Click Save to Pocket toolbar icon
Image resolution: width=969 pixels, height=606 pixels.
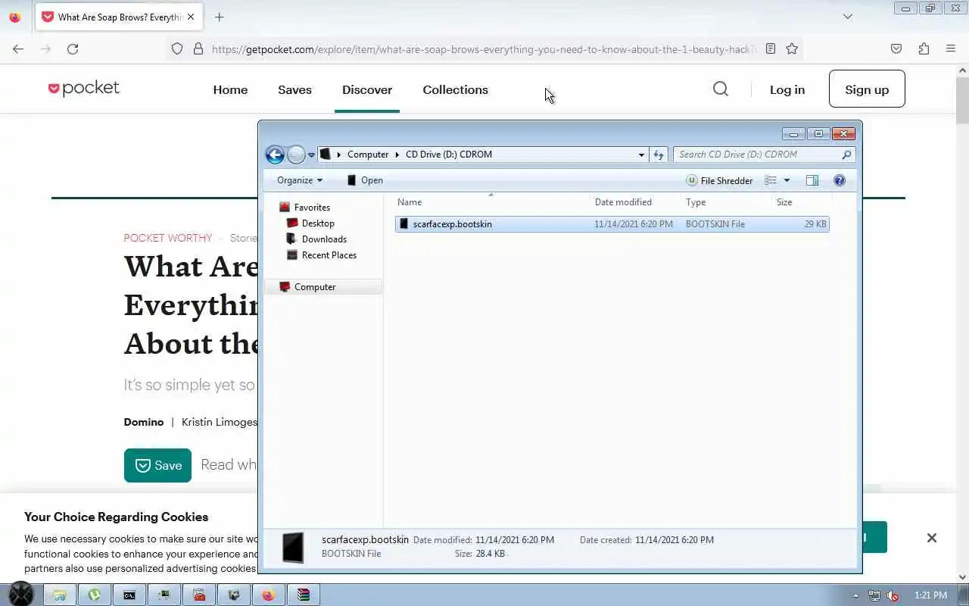pos(896,49)
